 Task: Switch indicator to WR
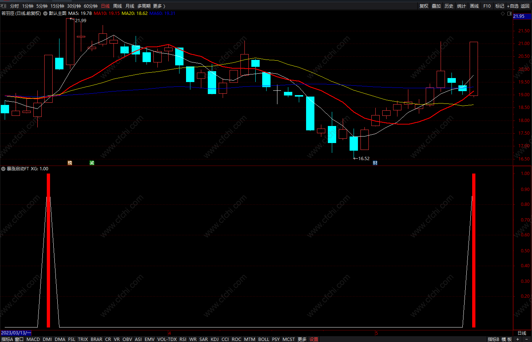tap(193, 339)
